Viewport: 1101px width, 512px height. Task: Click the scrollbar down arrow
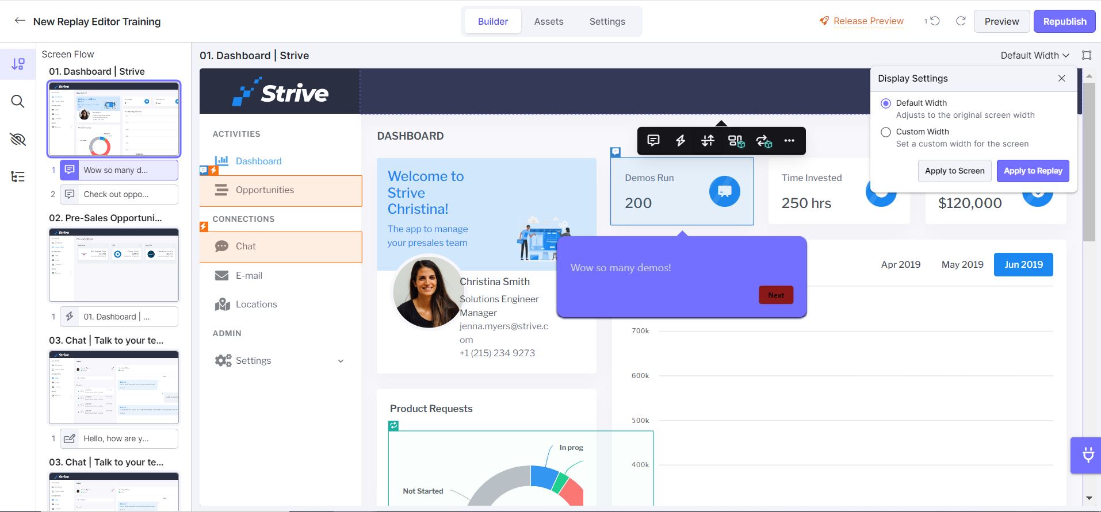click(1088, 498)
